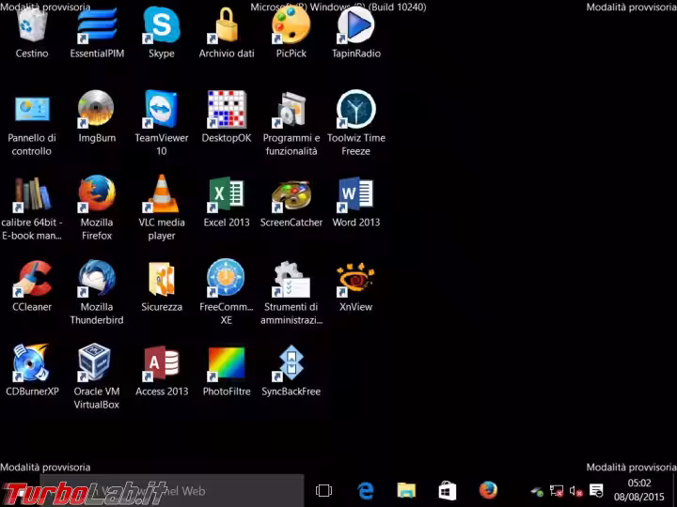Launch the EssentialPIM shortcut
This screenshot has width=677, height=507.
97,26
